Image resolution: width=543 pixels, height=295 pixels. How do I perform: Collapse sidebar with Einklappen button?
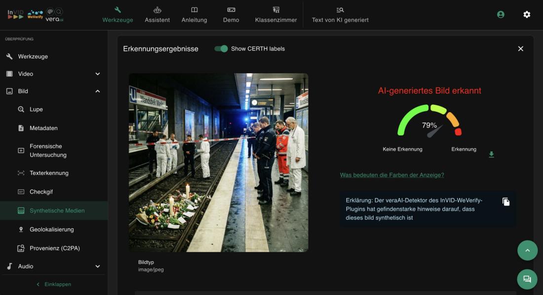(x=54, y=284)
